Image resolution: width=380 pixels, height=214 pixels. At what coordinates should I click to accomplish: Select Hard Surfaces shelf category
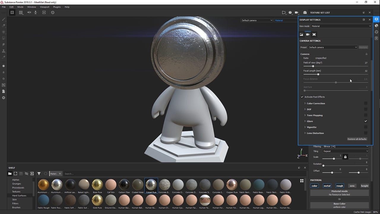[x=19, y=196]
